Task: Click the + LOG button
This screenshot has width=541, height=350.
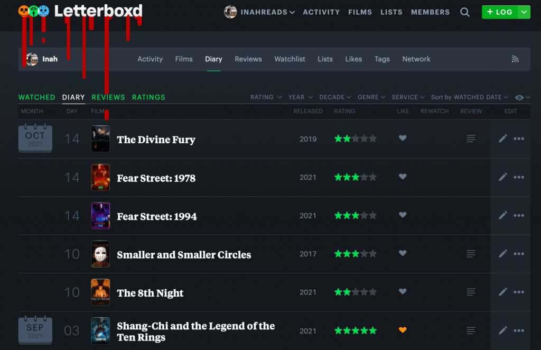Action: (x=500, y=12)
